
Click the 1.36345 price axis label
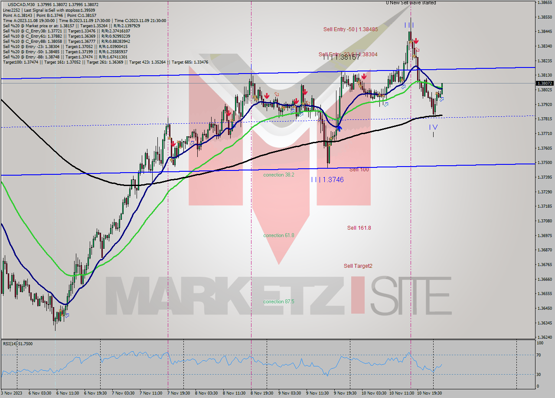(545, 323)
